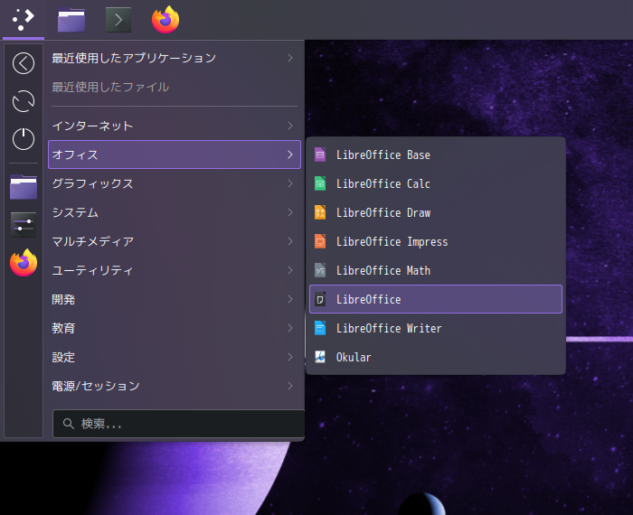Screen dimensions: 633x515
Task: Open the ユーティリティ category
Action: coord(175,270)
